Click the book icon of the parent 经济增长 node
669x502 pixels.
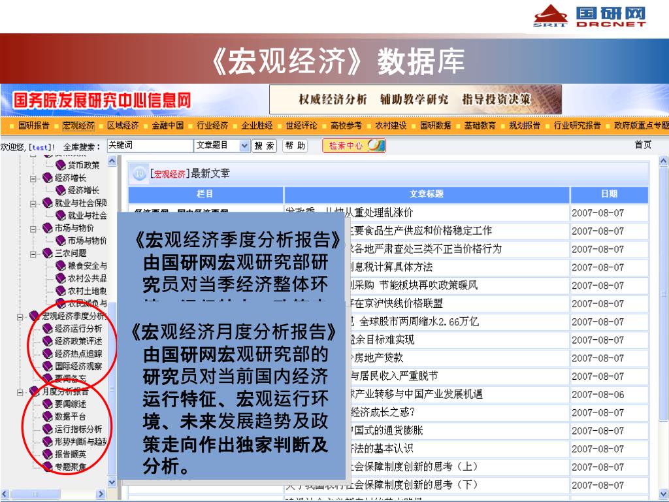pyautogui.click(x=47, y=178)
